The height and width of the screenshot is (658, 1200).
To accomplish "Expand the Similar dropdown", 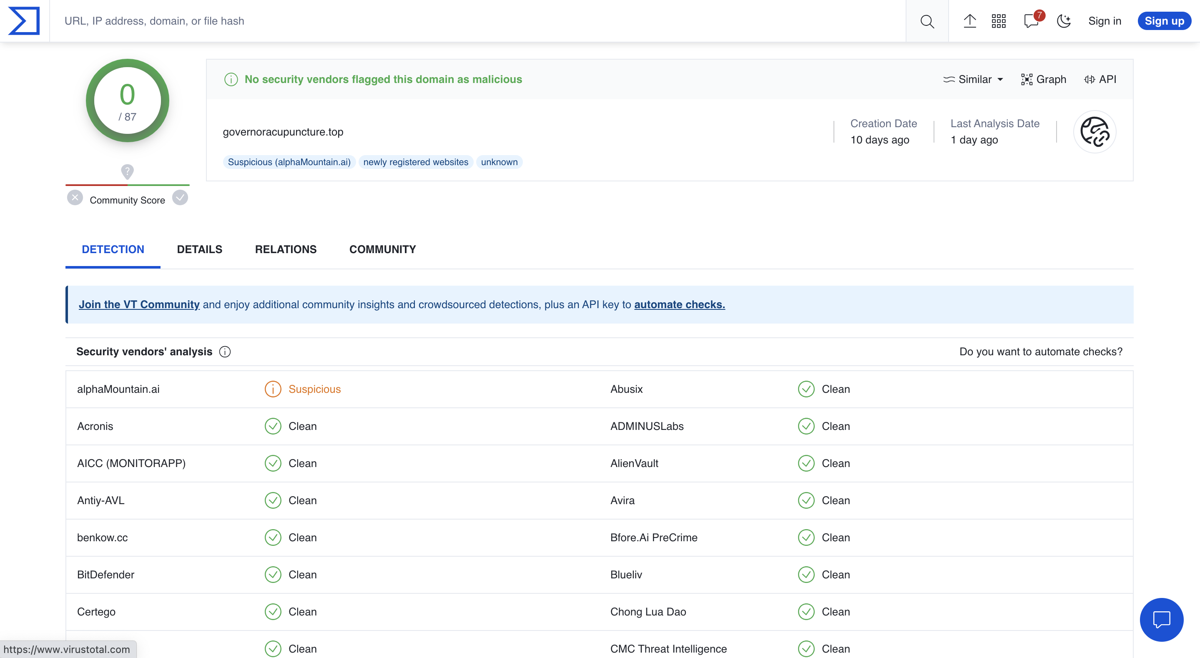I will pyautogui.click(x=973, y=79).
